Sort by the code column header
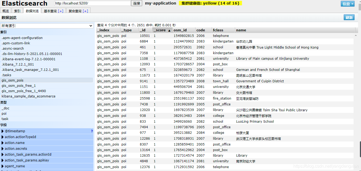The image size is (361, 171). [x=204, y=30]
